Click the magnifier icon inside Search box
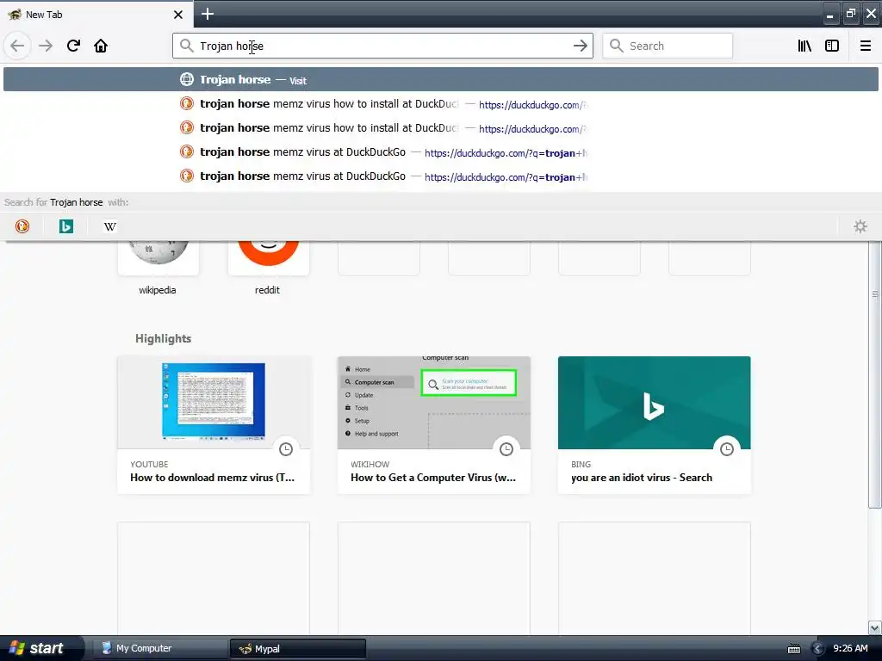The width and height of the screenshot is (882, 661). 616,46
